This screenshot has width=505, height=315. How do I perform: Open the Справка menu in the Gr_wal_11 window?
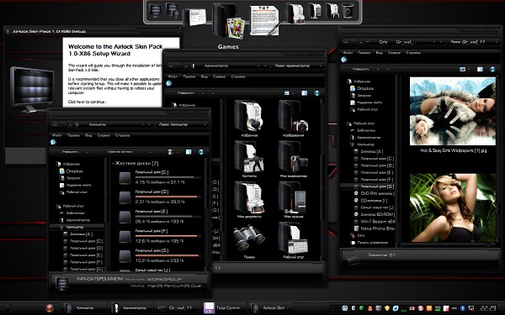[413, 52]
